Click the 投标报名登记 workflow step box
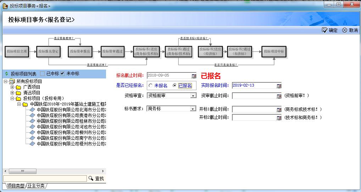The width and height of the screenshot is (361, 192). click(x=48, y=51)
